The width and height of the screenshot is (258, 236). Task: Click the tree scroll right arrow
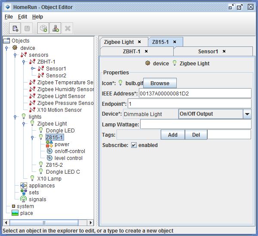tap(90, 223)
